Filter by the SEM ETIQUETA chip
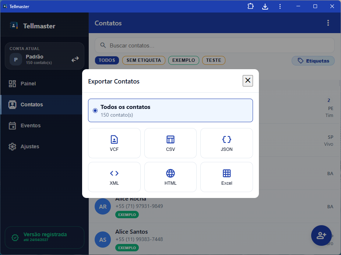 144,60
